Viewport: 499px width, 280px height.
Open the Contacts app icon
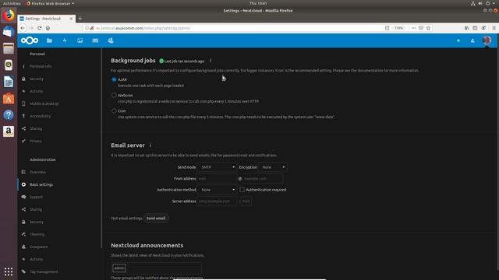(111, 40)
